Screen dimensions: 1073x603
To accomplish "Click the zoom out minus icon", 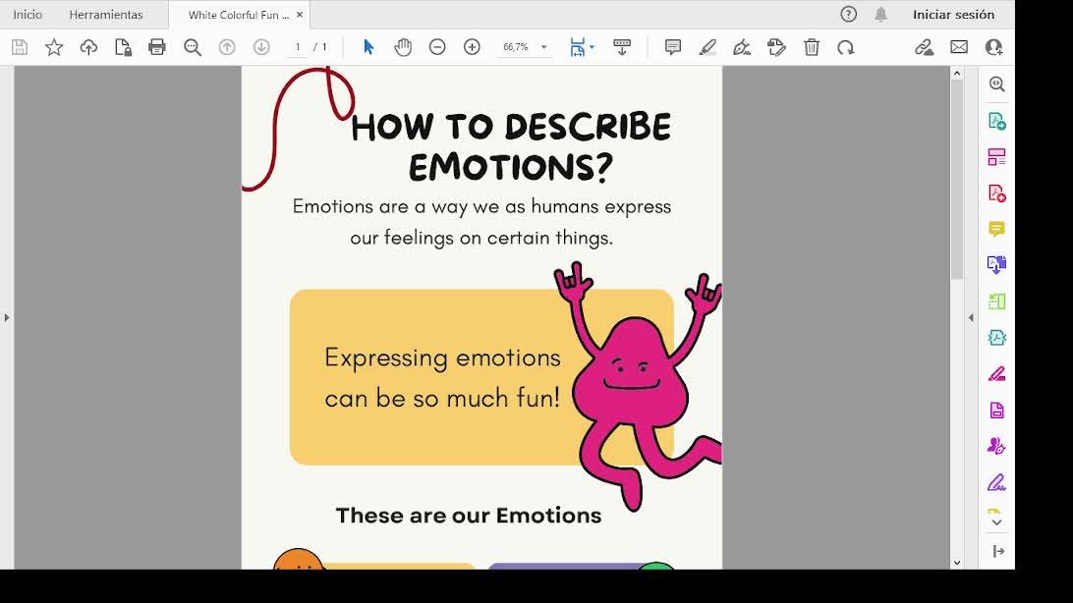I will point(437,47).
